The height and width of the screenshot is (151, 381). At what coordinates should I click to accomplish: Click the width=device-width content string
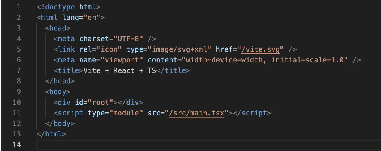265,60
